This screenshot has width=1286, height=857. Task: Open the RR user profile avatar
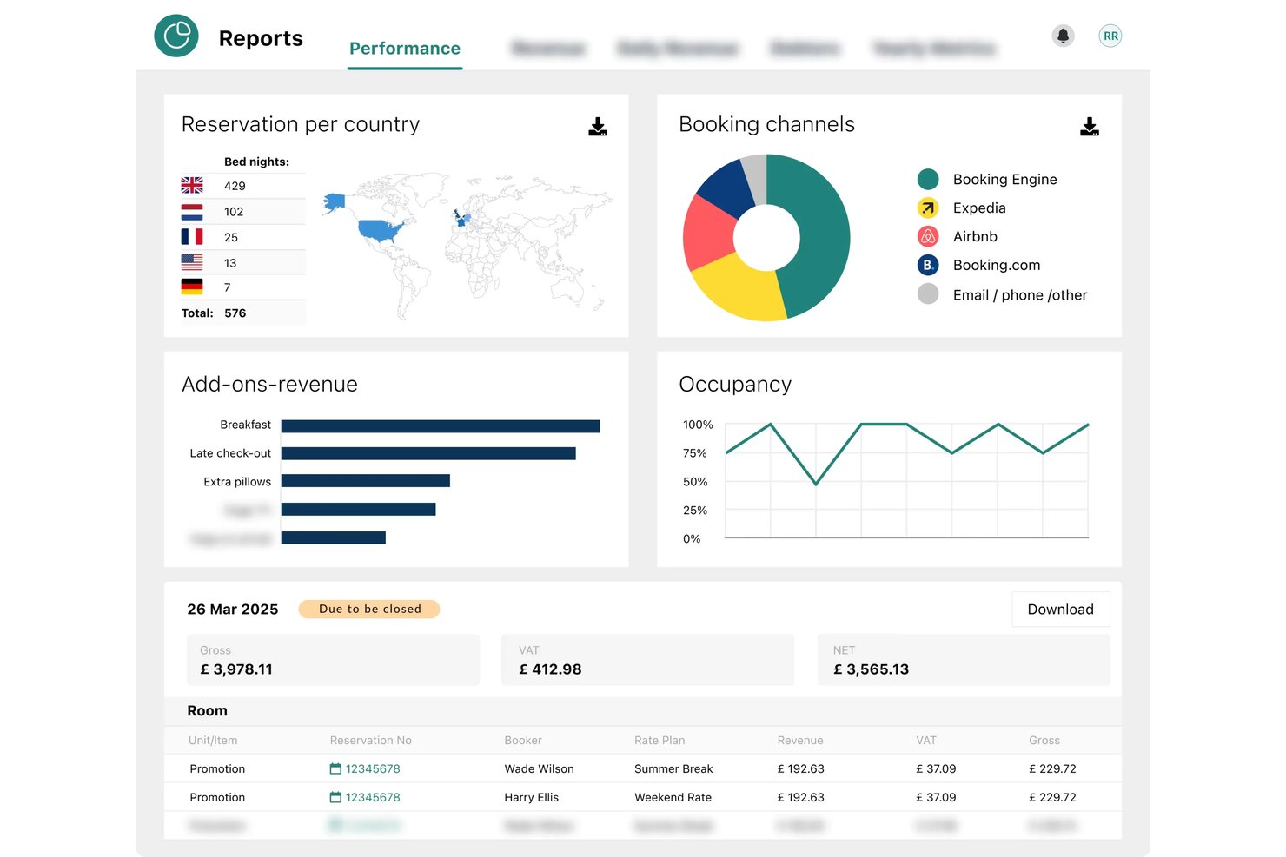tap(1110, 36)
